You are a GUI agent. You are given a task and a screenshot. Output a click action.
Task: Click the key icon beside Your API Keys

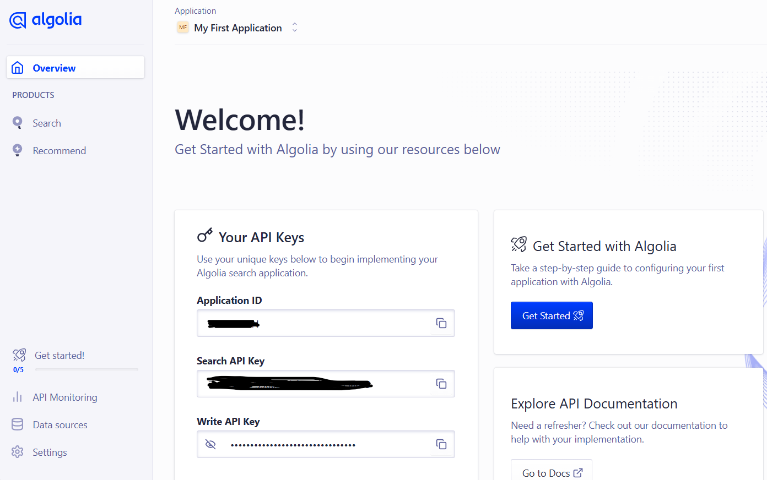pos(205,236)
